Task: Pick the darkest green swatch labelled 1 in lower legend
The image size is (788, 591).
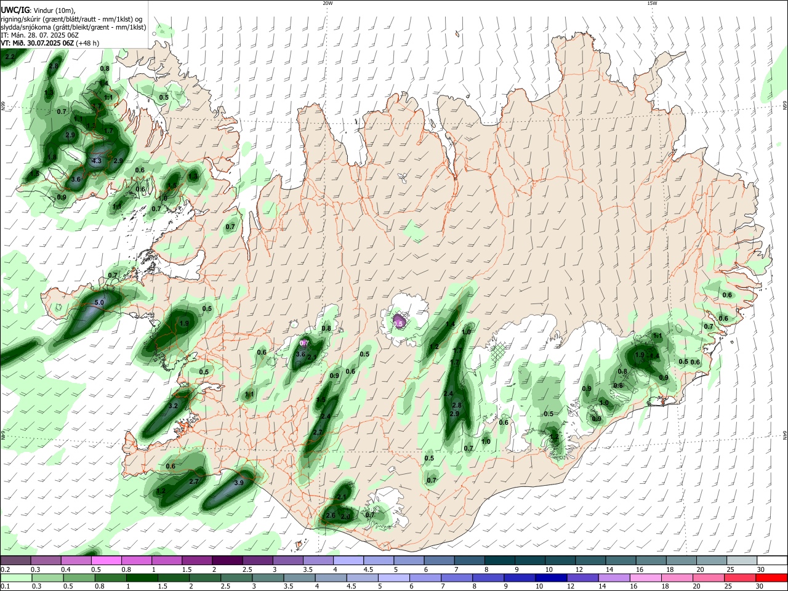Action: (x=142, y=577)
